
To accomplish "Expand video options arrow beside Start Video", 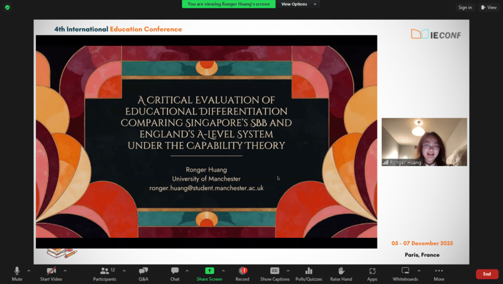I will pos(65,271).
